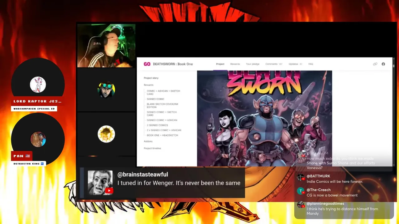Select BOOK ONE + HEADSKETCH reward
This screenshot has width=399, height=224.
[x=162, y=135]
